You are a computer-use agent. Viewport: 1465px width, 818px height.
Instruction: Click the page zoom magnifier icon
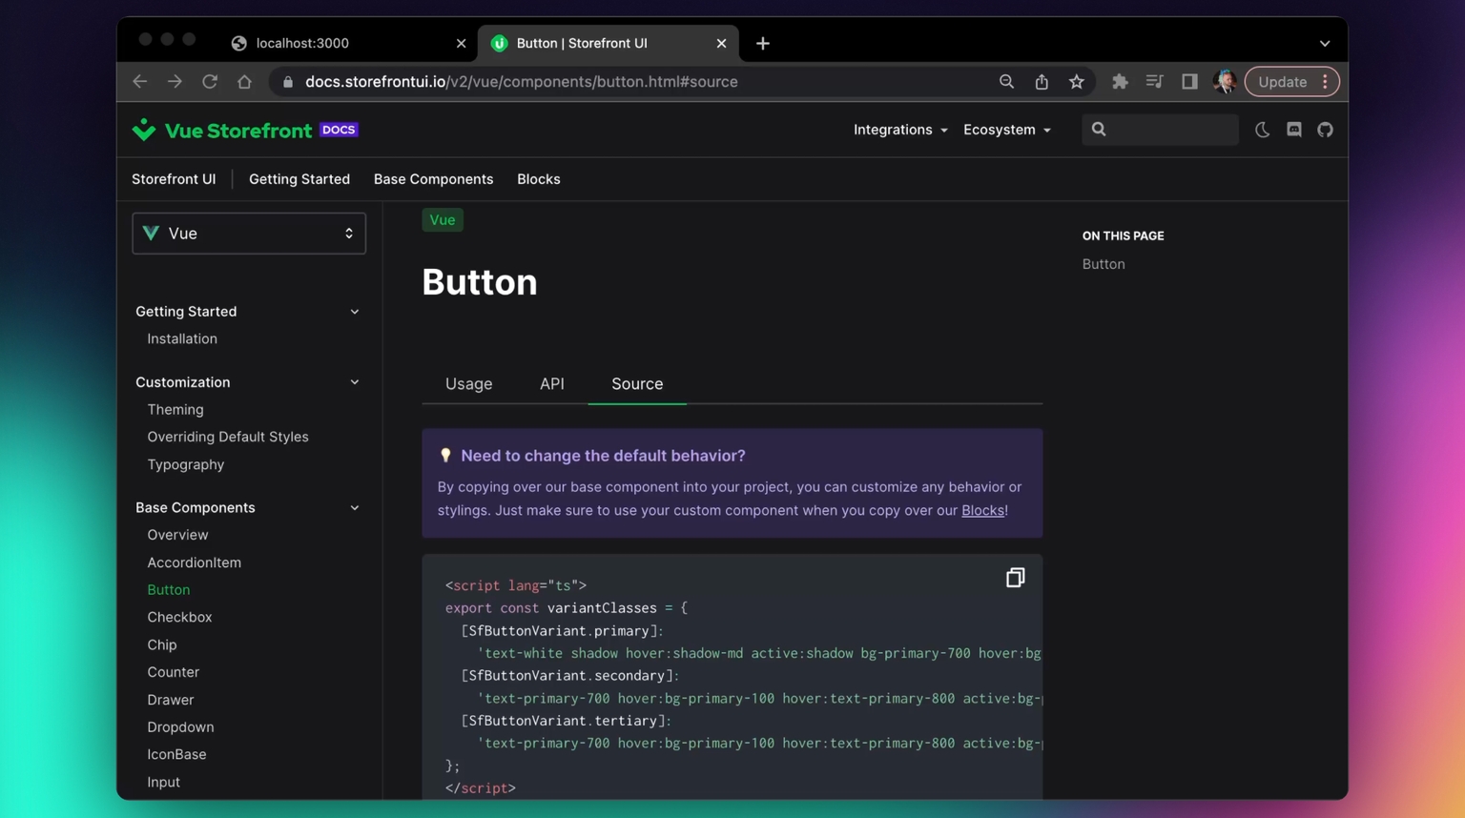(x=1006, y=82)
